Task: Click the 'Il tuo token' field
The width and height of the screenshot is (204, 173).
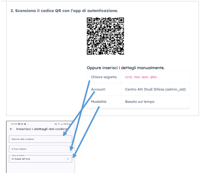Action: click(x=40, y=149)
